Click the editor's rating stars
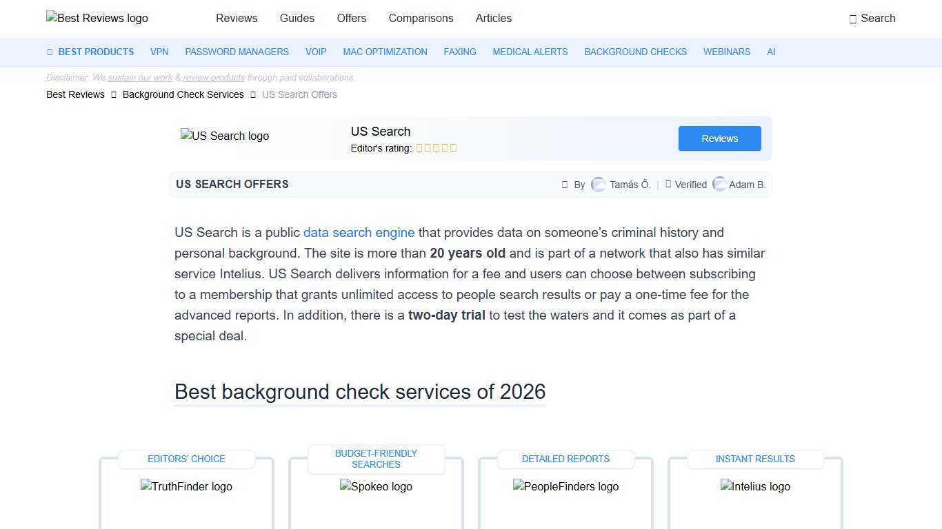 pos(436,148)
